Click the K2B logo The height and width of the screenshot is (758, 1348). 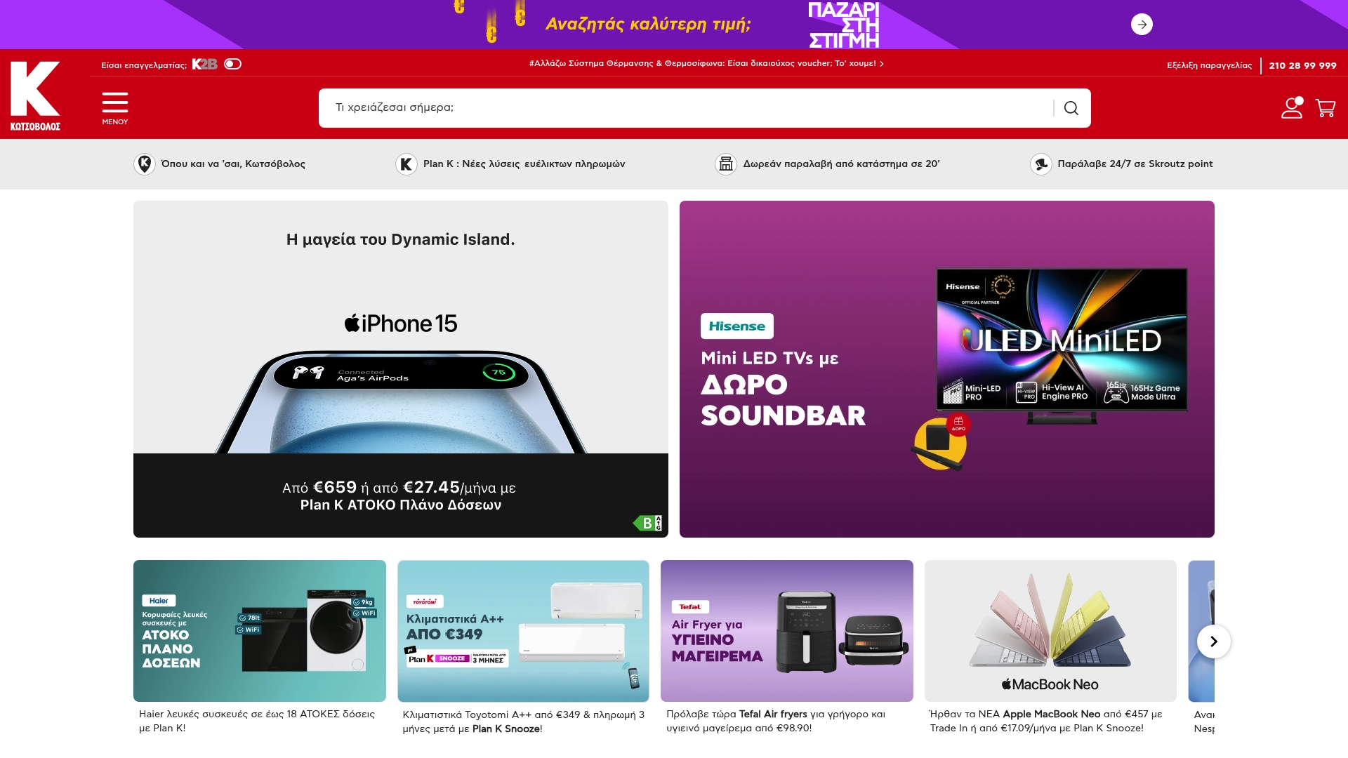(204, 64)
